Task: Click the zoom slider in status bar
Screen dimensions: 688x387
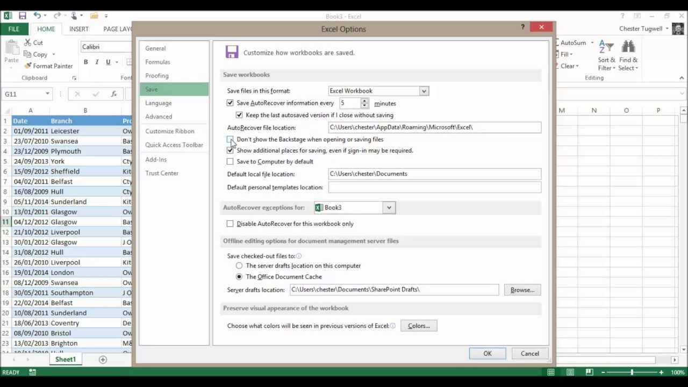Action: click(x=632, y=372)
